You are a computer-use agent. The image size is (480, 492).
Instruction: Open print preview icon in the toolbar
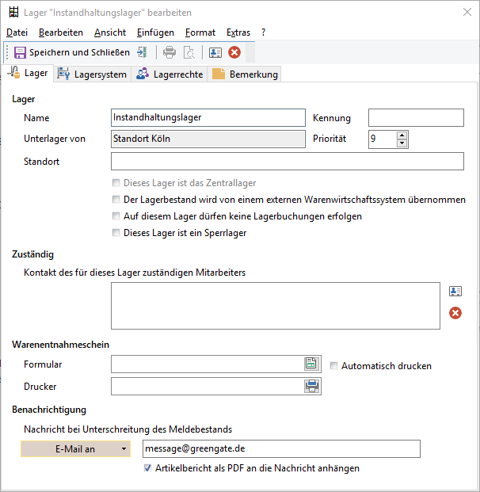coord(189,52)
